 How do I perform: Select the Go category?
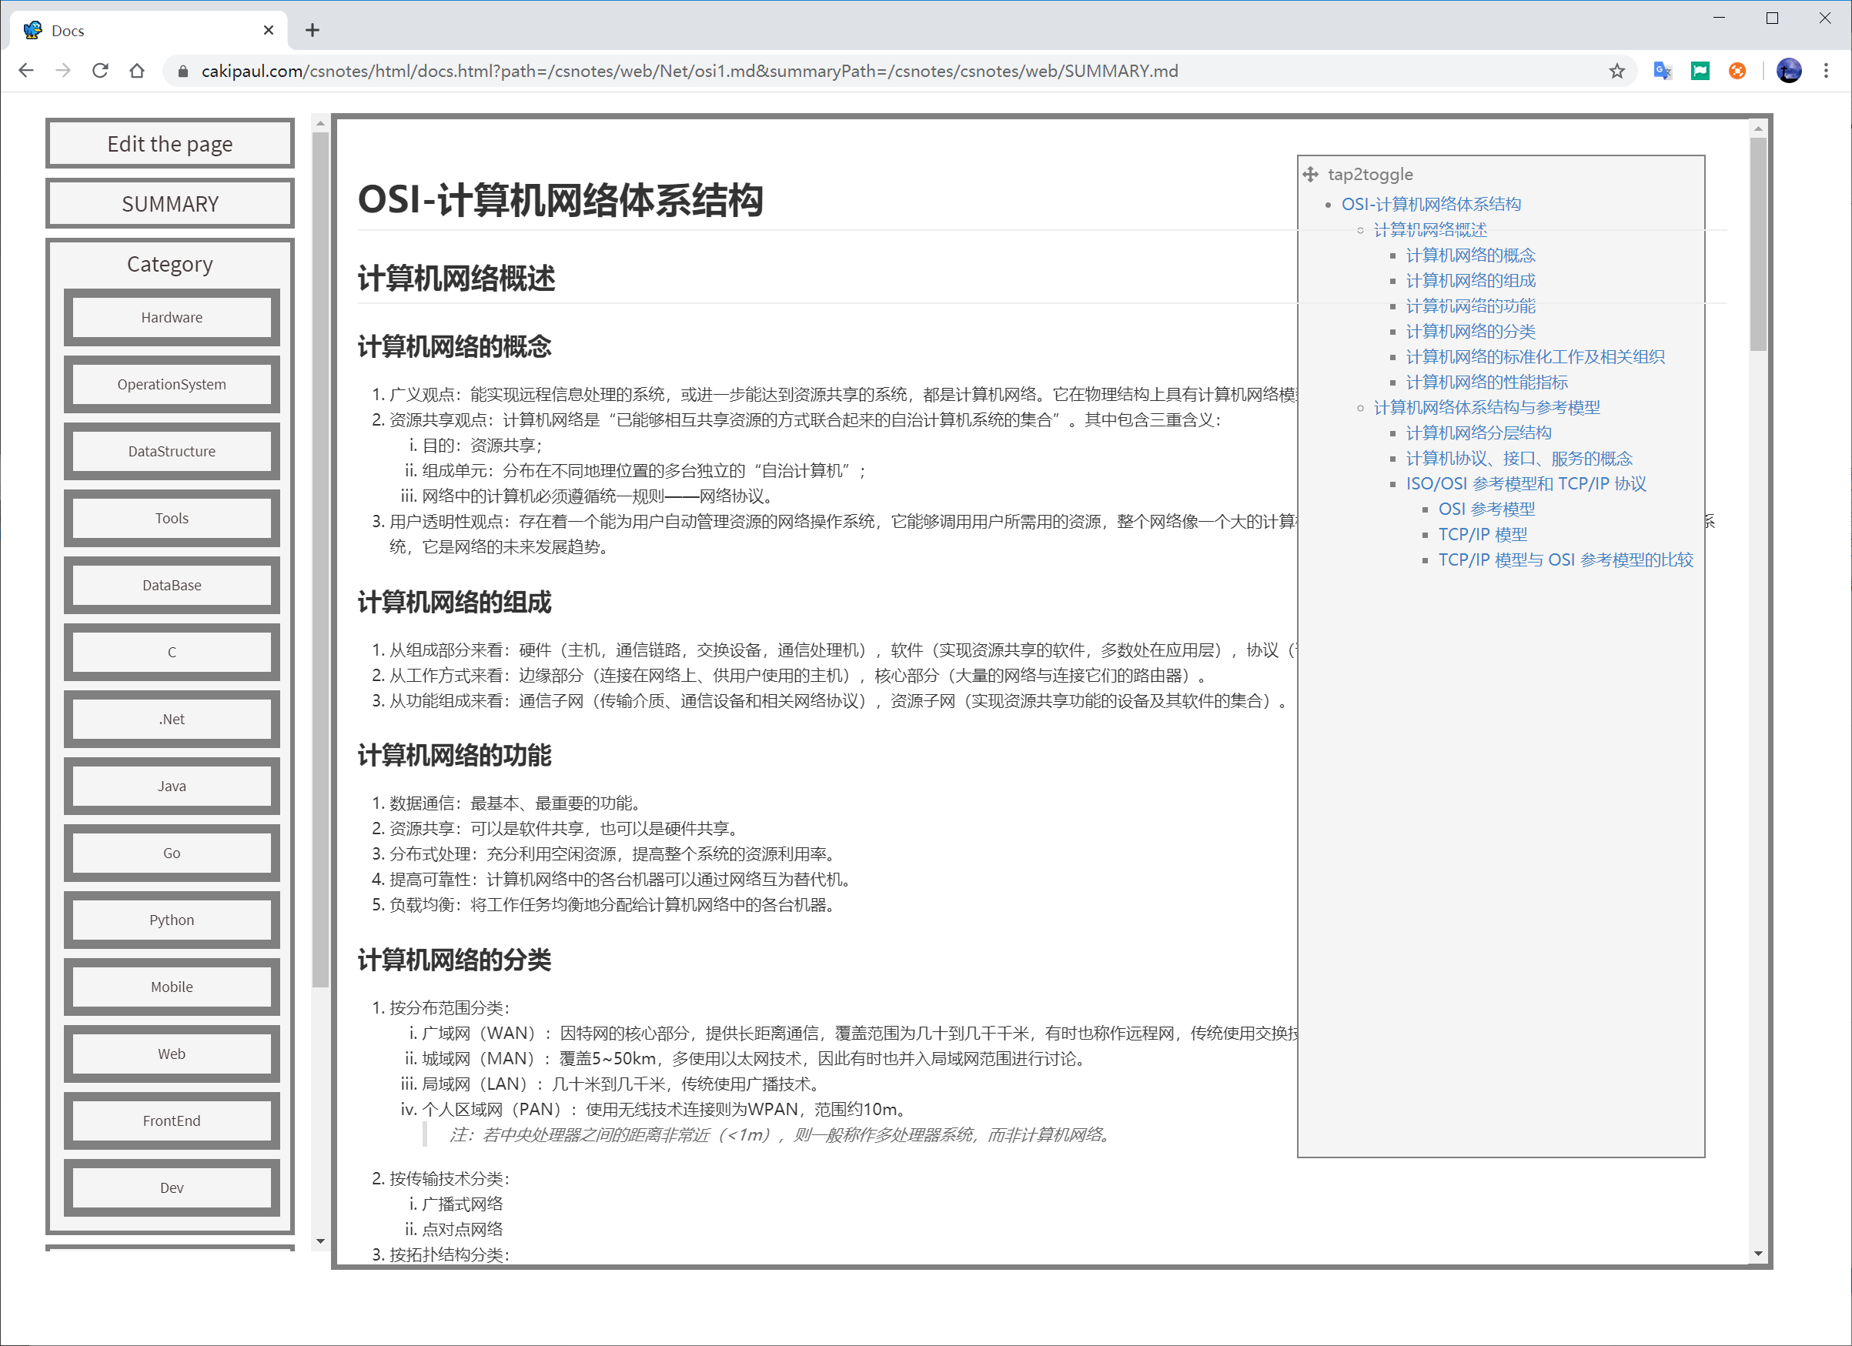tap(172, 853)
